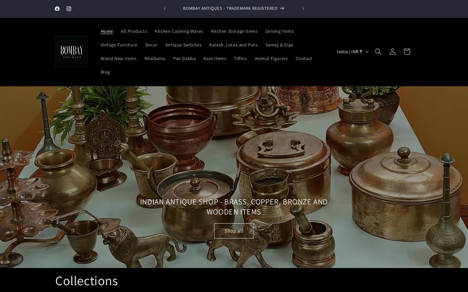
Task: Open the Facebook social icon
Action: click(57, 9)
